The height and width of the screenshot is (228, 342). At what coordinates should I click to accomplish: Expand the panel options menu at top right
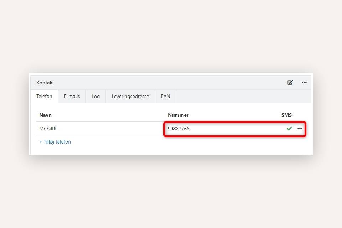tap(304, 82)
